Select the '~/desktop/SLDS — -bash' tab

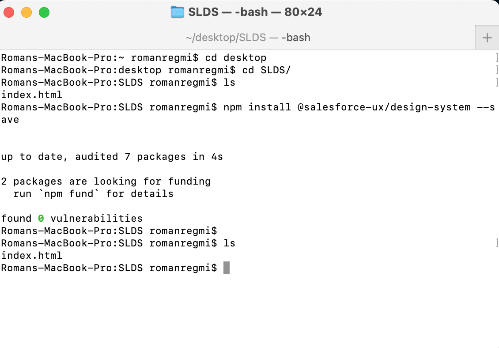(248, 38)
